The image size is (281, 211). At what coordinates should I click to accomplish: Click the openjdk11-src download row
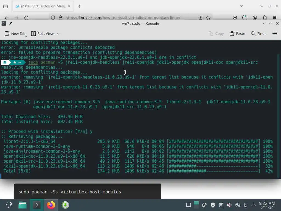coord(138,161)
